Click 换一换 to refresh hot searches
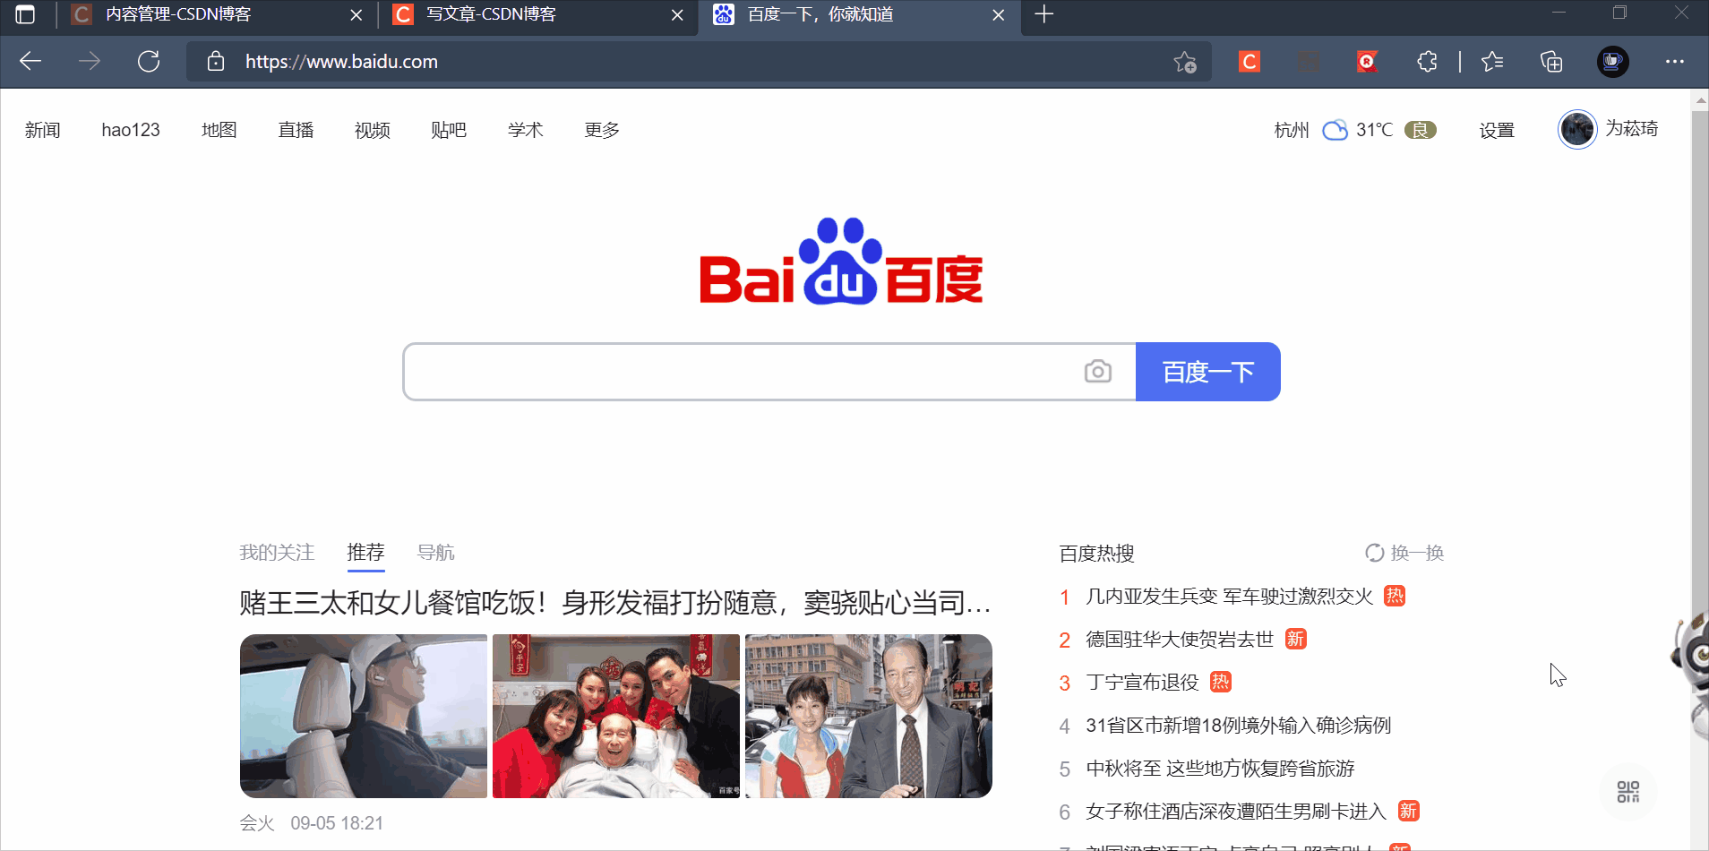Image resolution: width=1709 pixels, height=851 pixels. pyautogui.click(x=1417, y=553)
